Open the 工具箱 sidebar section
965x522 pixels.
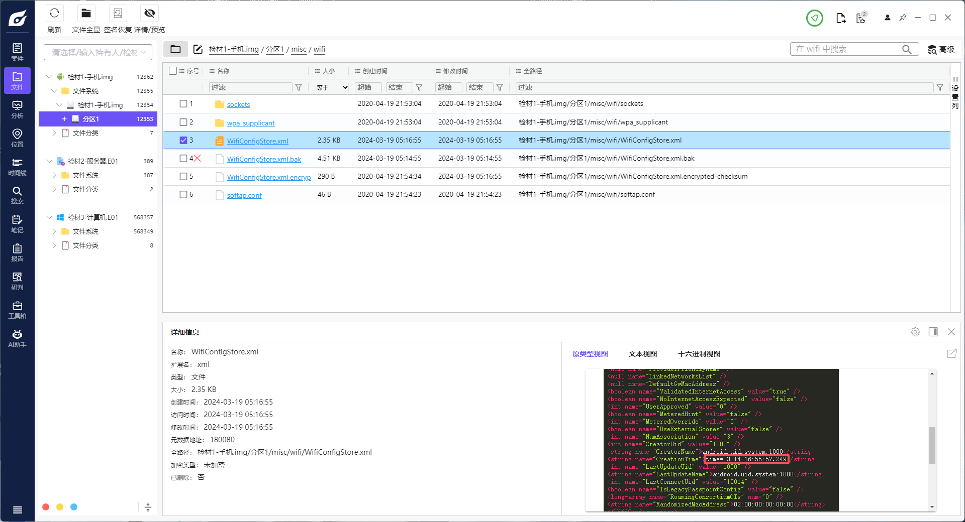tap(17, 310)
